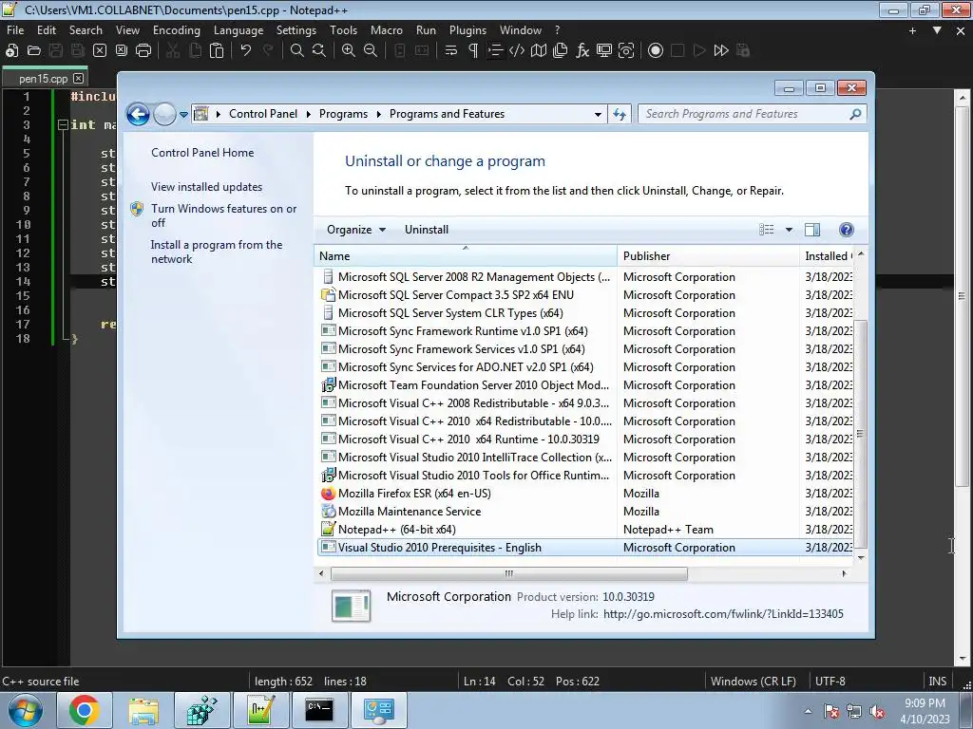Image resolution: width=973 pixels, height=729 pixels.
Task: Open recent pages dropdown beside forward arrow
Action: tap(183, 114)
